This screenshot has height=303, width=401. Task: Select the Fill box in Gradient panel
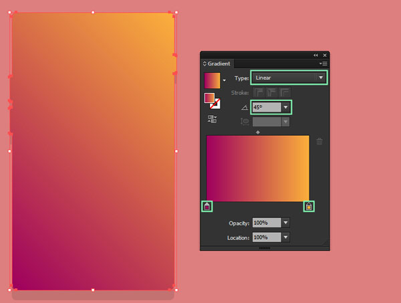click(209, 98)
